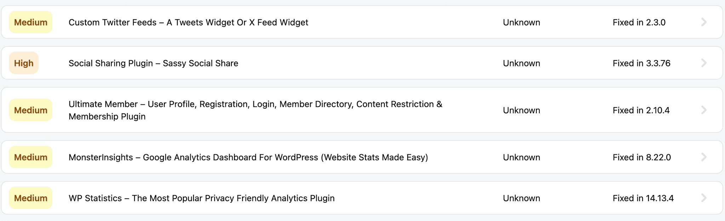Screen dimensions: 725x221
Task: Click the Medium badge beside WP Statistics
Action: click(31, 198)
